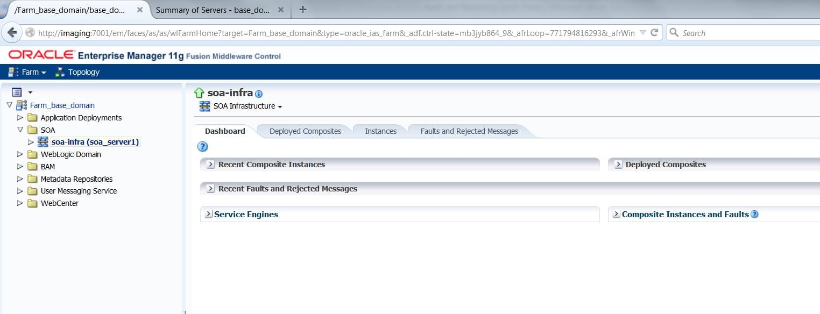Click the Farm icon in menu bar
The height and width of the screenshot is (314, 820).
tap(13, 72)
